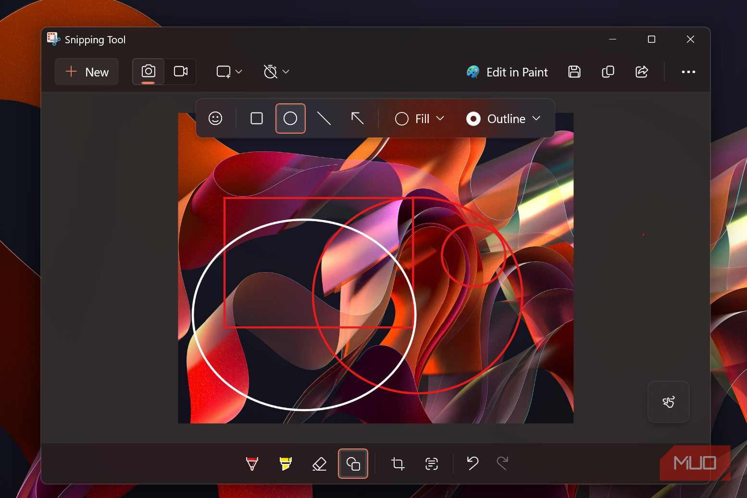Open the delay timer dropdown

[276, 72]
